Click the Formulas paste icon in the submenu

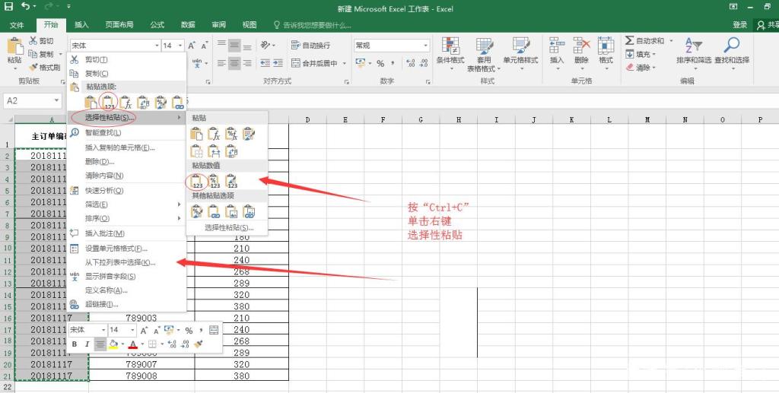tap(214, 134)
